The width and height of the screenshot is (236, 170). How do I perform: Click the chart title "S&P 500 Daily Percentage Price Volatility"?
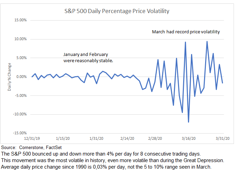coord(117,11)
